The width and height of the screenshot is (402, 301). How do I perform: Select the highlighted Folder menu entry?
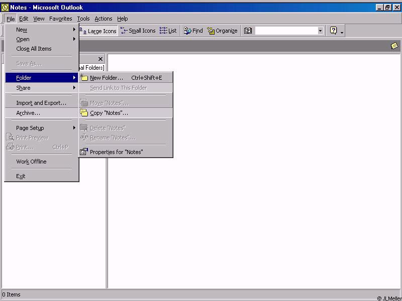[42, 78]
